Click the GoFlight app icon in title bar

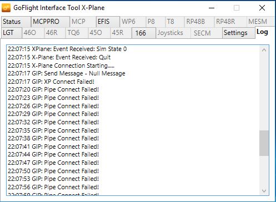tap(6, 8)
